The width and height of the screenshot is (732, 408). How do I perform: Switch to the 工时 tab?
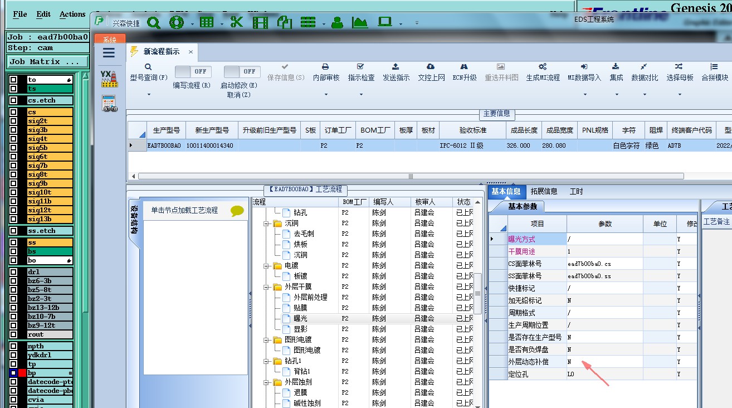tap(576, 191)
